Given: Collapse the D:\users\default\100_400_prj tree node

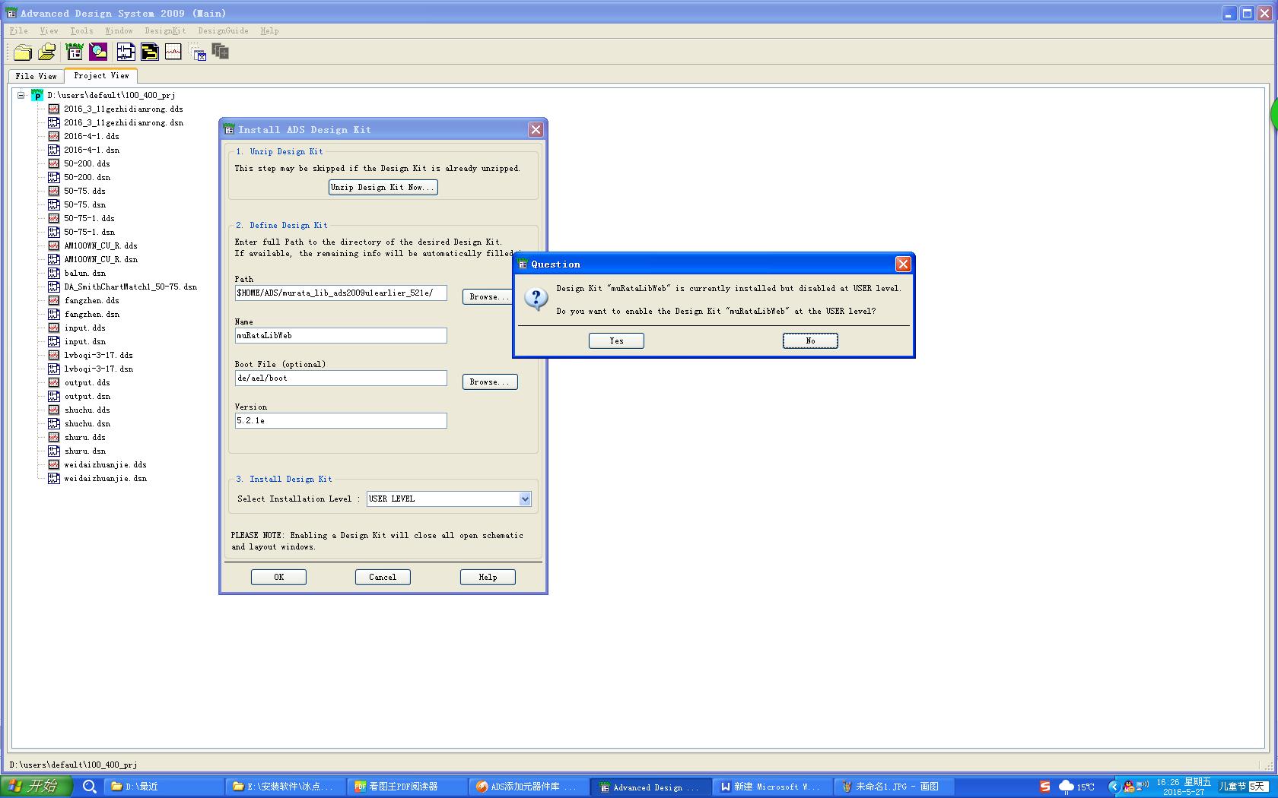Looking at the screenshot, I should coord(21,96).
